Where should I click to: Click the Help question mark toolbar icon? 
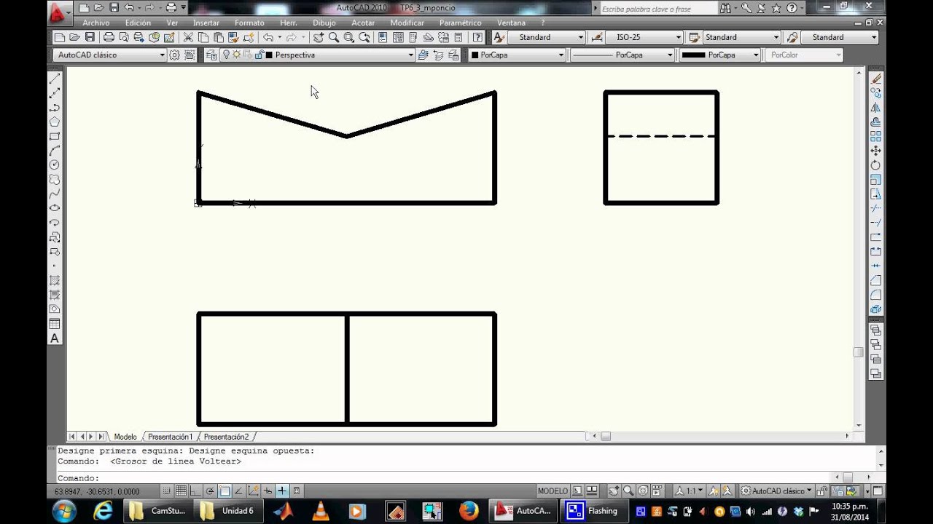[477, 37]
